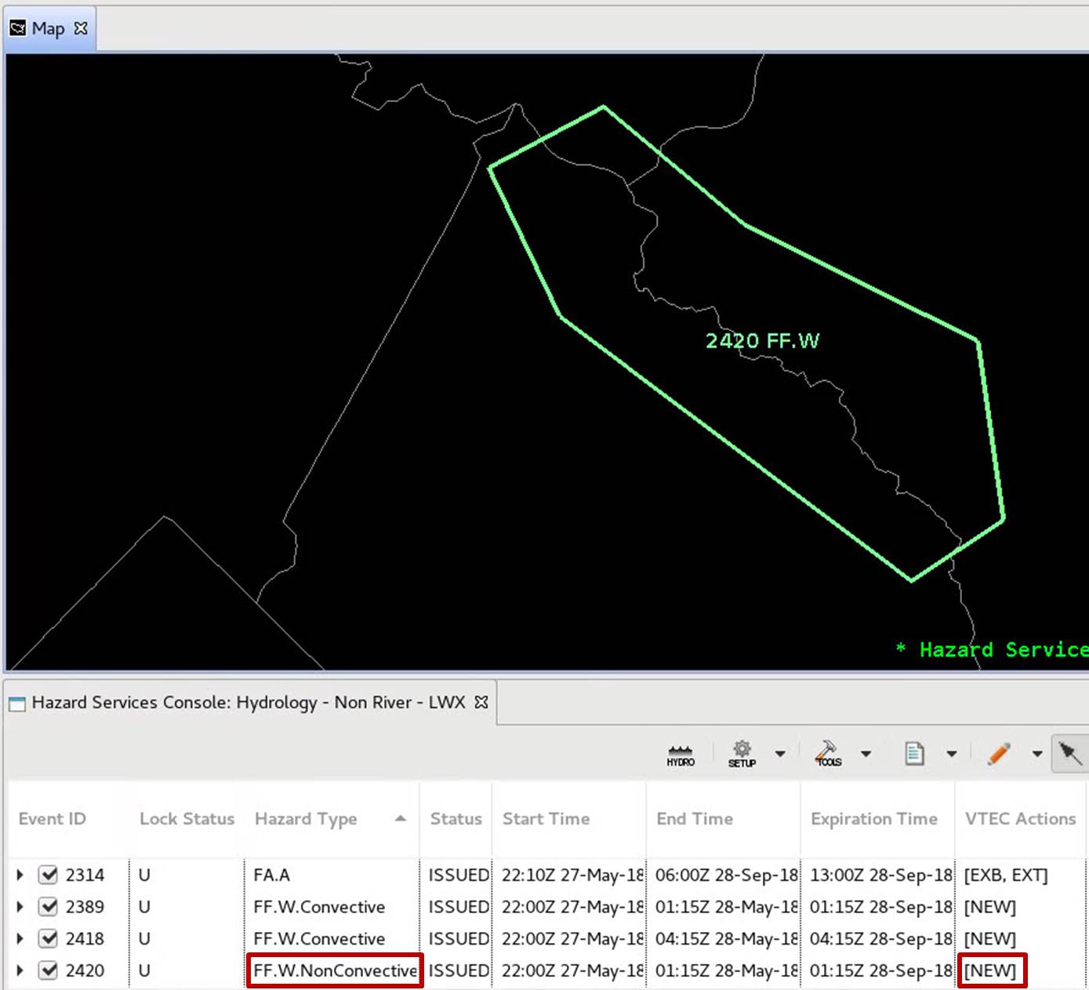Click the product document icon
Viewport: 1089px width, 990px height.
[914, 754]
